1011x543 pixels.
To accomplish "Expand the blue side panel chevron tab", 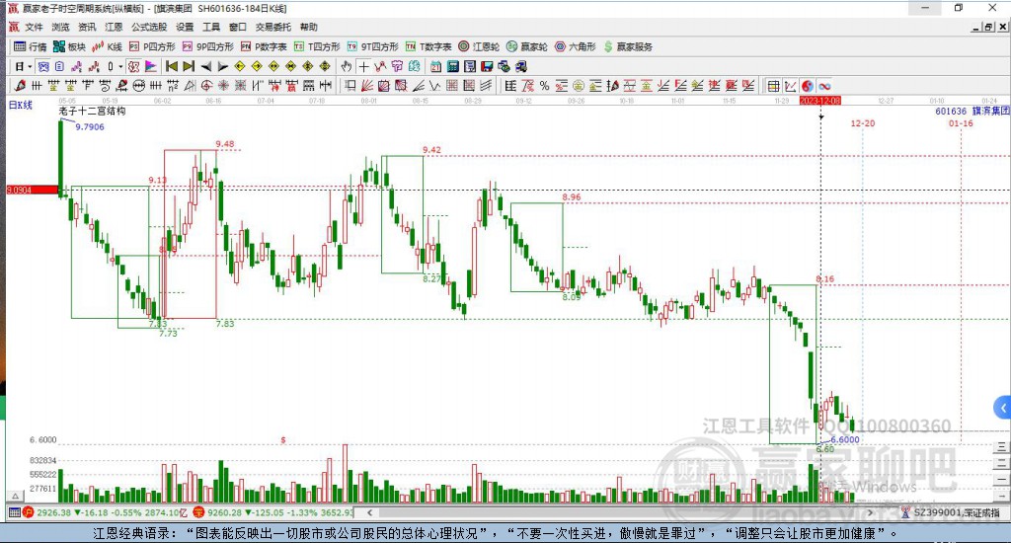I will [1002, 408].
